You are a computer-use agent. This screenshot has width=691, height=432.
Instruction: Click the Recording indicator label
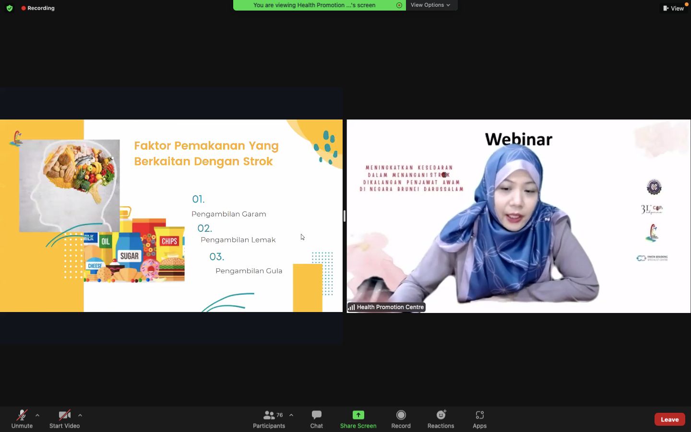coord(38,8)
